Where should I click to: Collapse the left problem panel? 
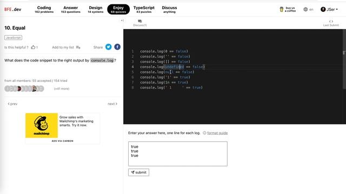[122, 20]
